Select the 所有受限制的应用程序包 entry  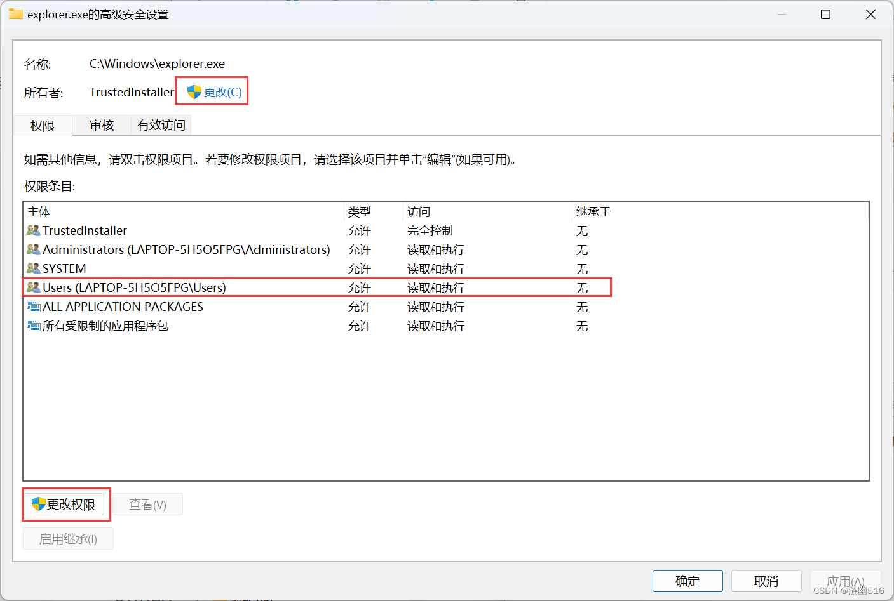pyautogui.click(x=445, y=326)
